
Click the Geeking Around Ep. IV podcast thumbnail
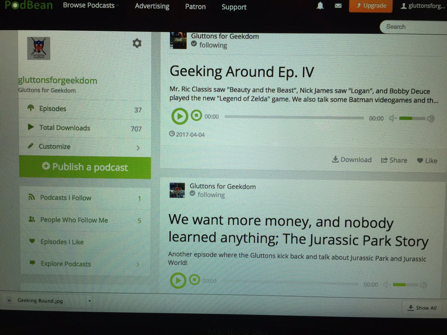178,40
